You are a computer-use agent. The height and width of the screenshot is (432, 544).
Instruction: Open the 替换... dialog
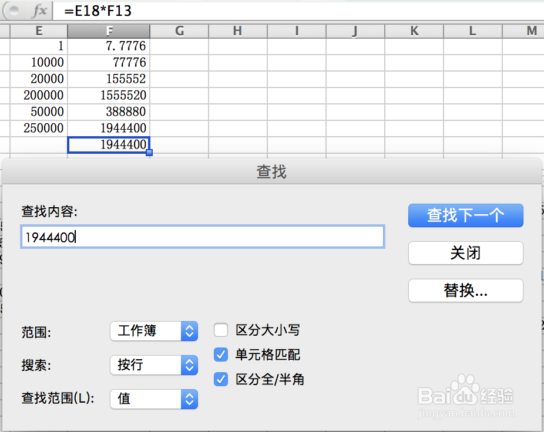pos(465,291)
